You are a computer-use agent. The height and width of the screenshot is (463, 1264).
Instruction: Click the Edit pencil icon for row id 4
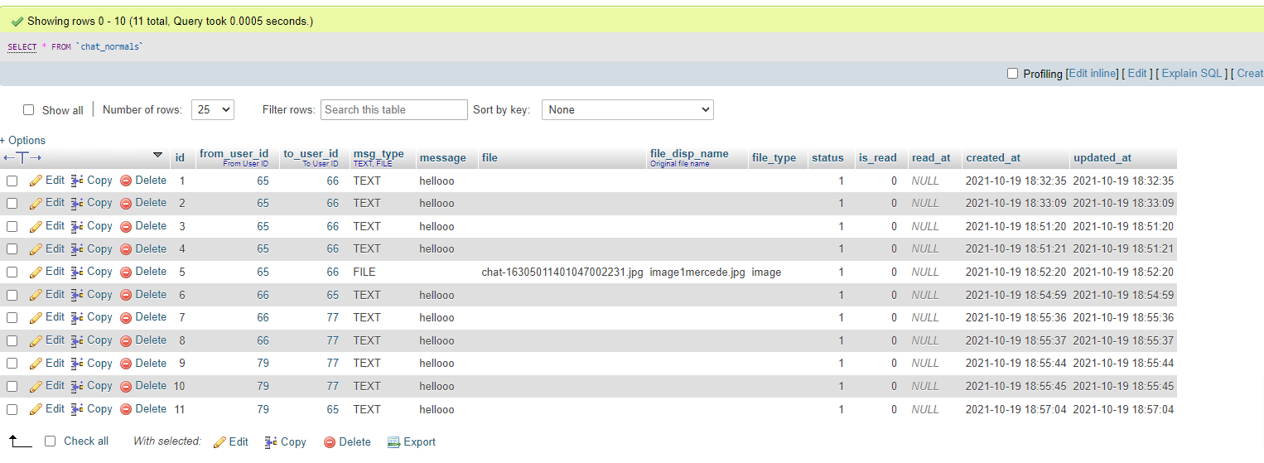(x=36, y=249)
